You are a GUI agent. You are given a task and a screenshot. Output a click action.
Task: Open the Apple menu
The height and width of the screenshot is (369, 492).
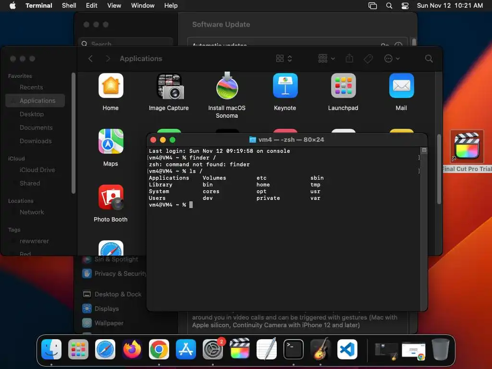[12, 6]
